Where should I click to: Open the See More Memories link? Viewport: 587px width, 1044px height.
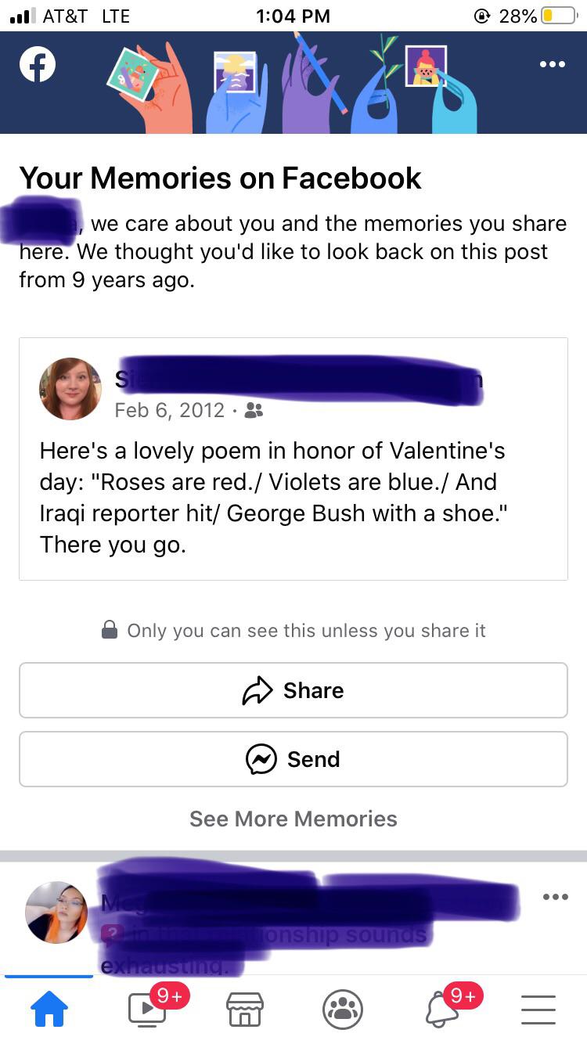(x=293, y=819)
